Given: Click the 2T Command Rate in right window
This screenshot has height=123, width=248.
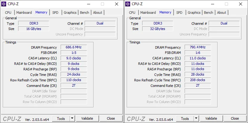Looking at the screenshot, I should pos(198,85).
